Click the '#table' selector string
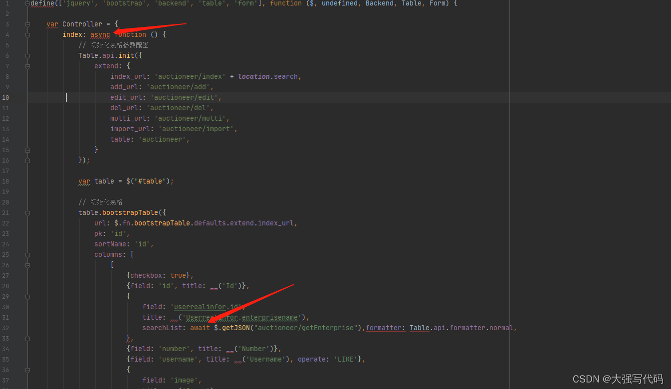Screen dimensions: 671x389 [150, 181]
